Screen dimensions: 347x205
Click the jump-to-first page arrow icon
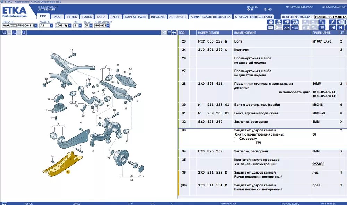pos(333,28)
